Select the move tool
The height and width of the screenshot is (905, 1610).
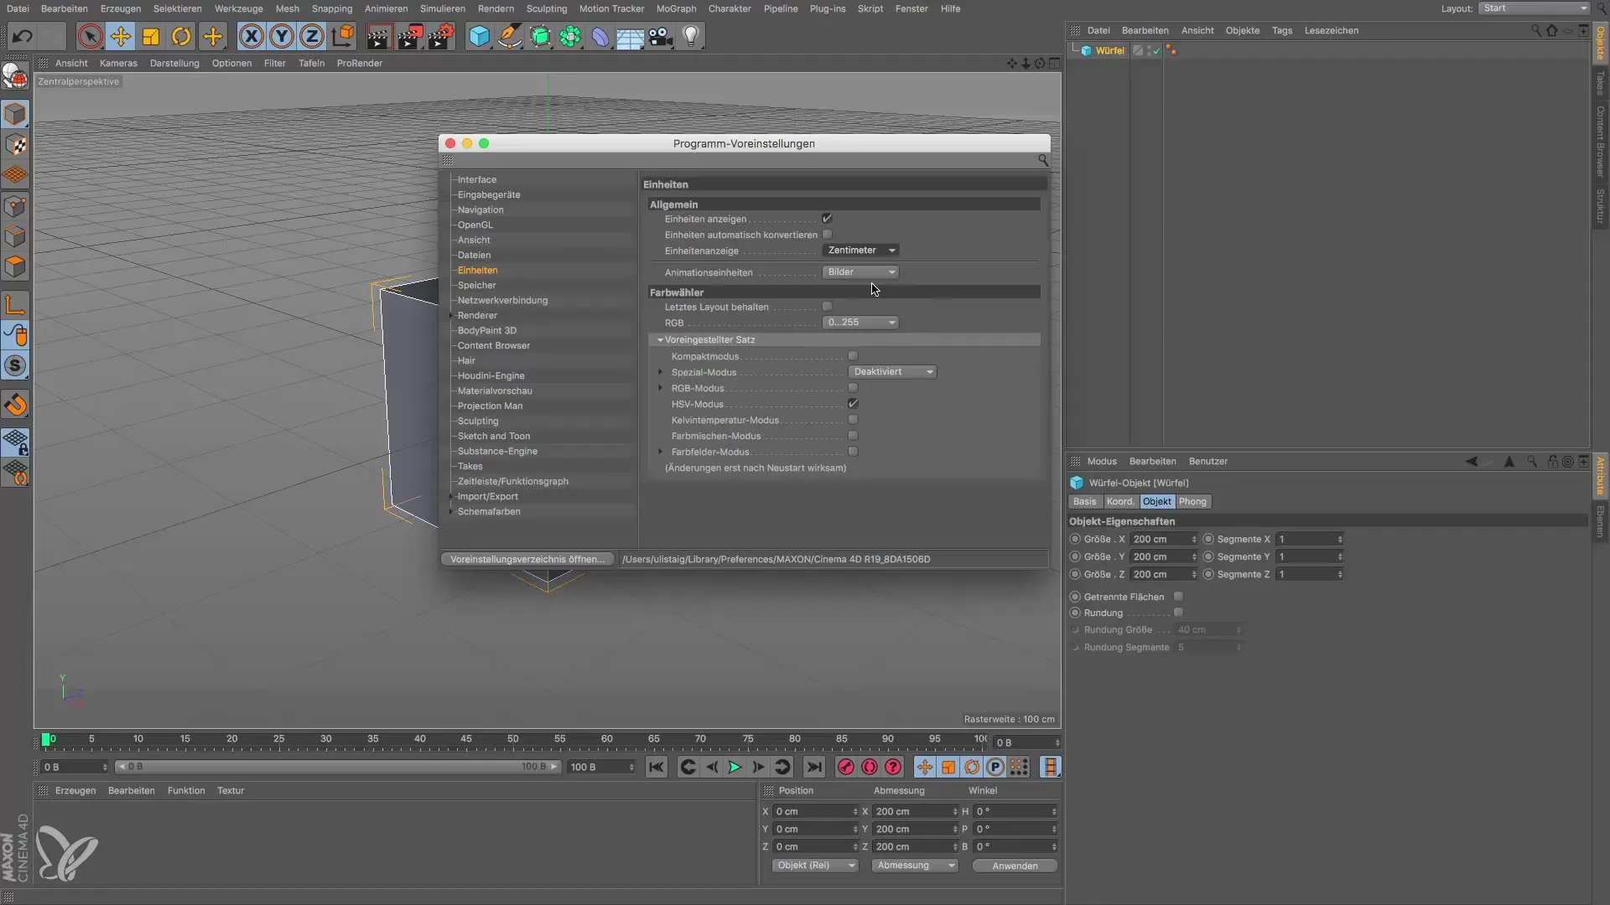click(x=121, y=37)
